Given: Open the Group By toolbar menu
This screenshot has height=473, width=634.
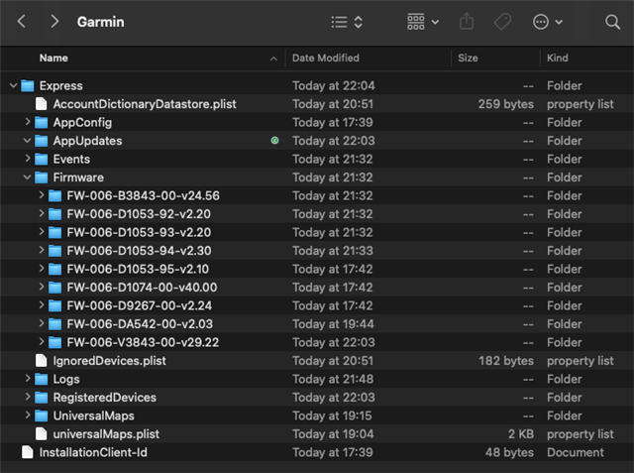Looking at the screenshot, I should (423, 21).
